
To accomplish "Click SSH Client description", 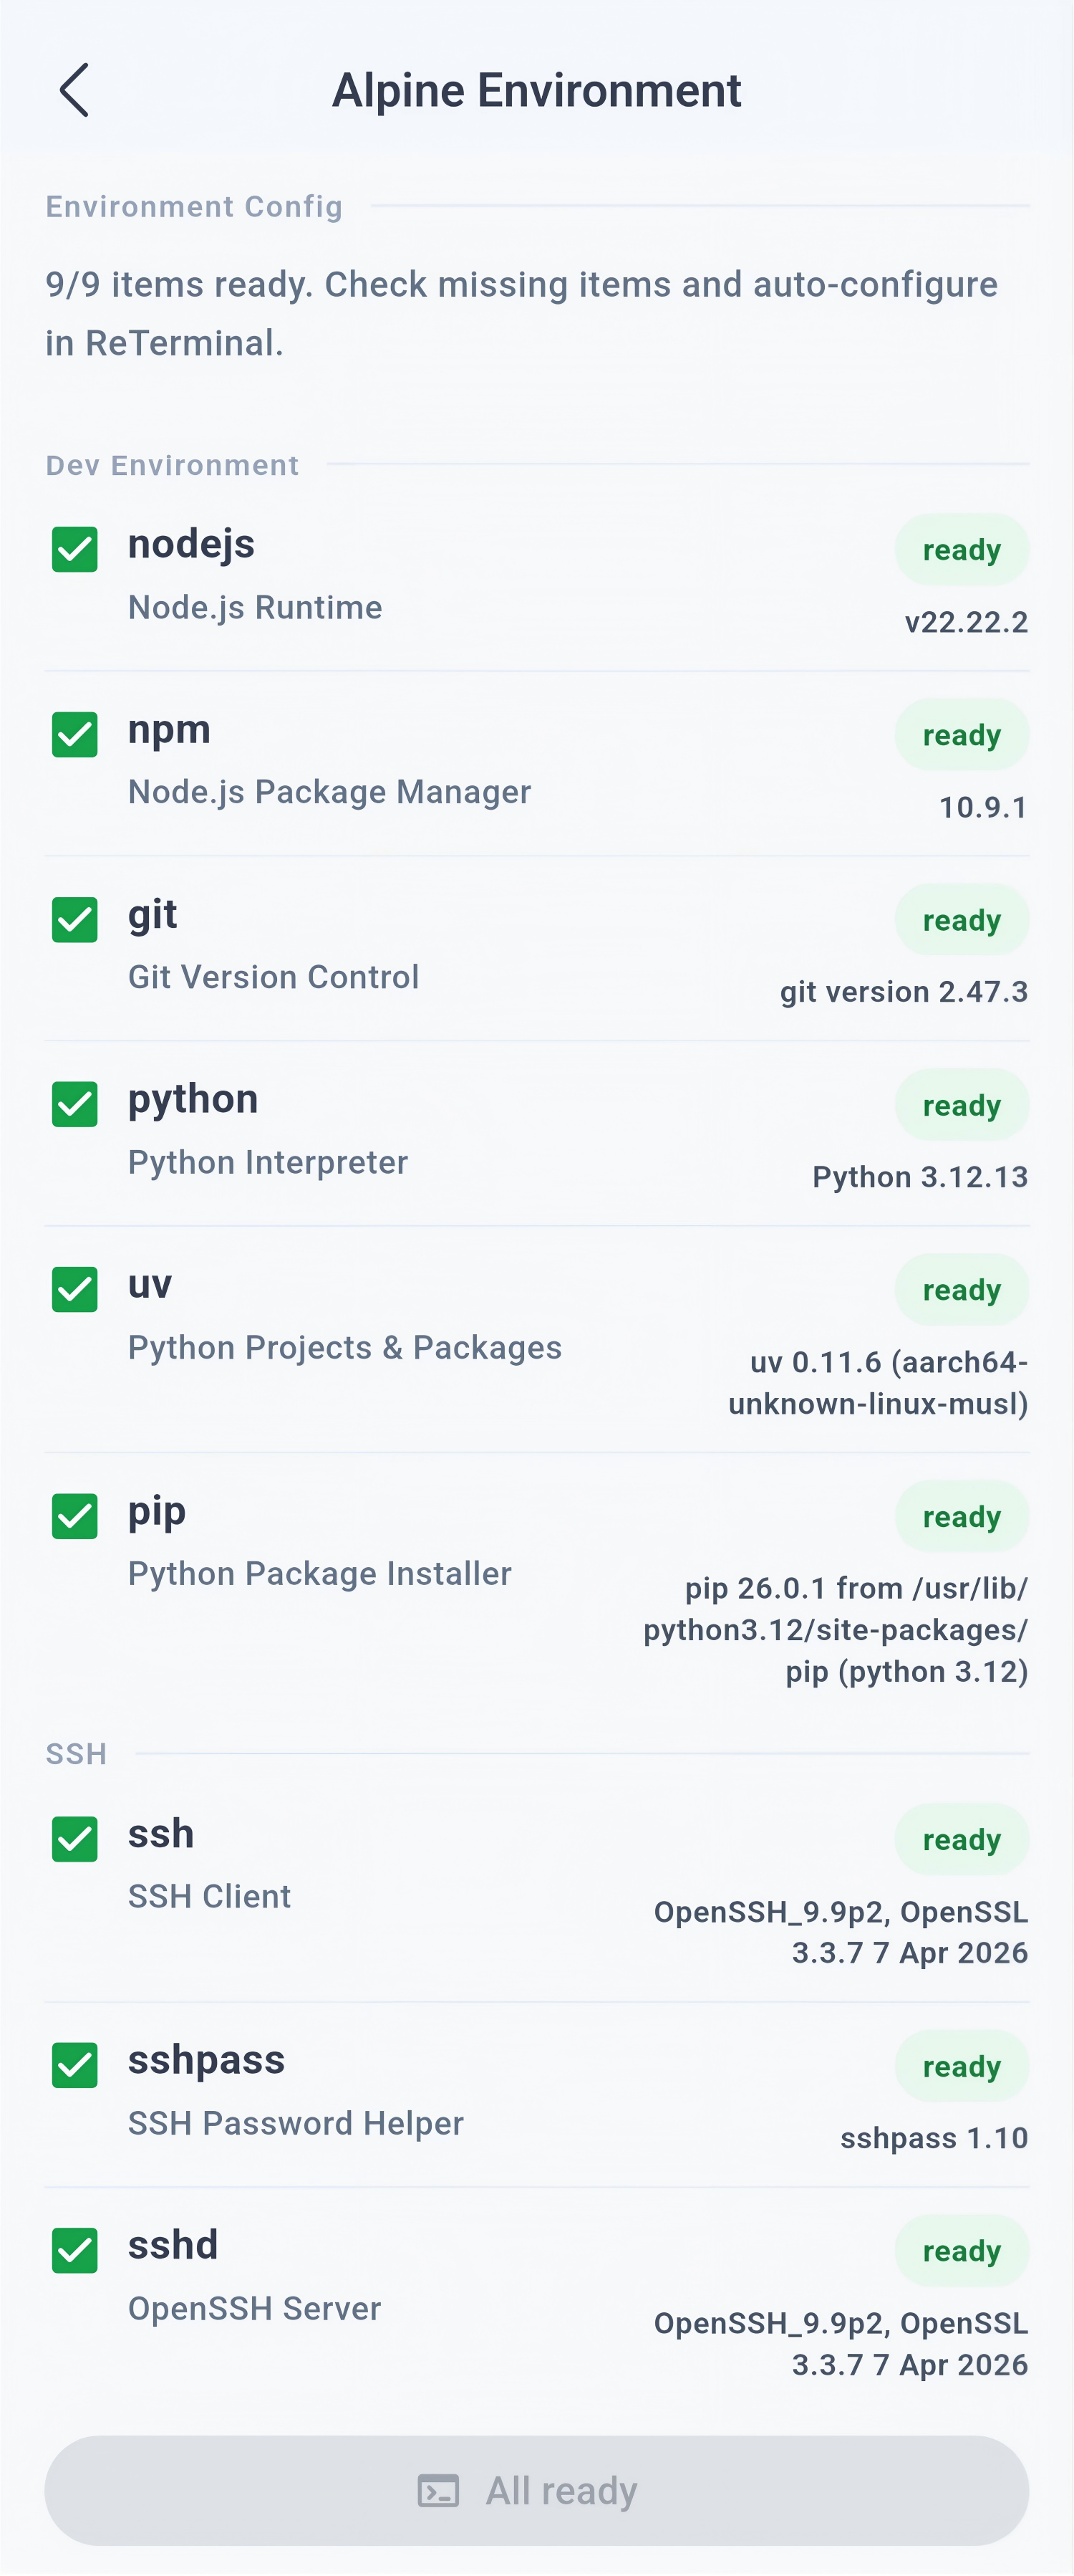I will click(x=209, y=1897).
